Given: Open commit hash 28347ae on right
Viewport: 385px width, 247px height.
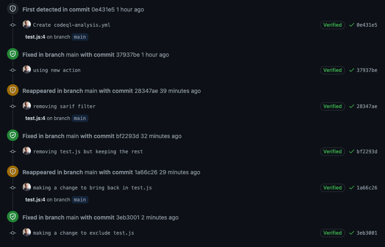Looking at the screenshot, I should click(367, 106).
